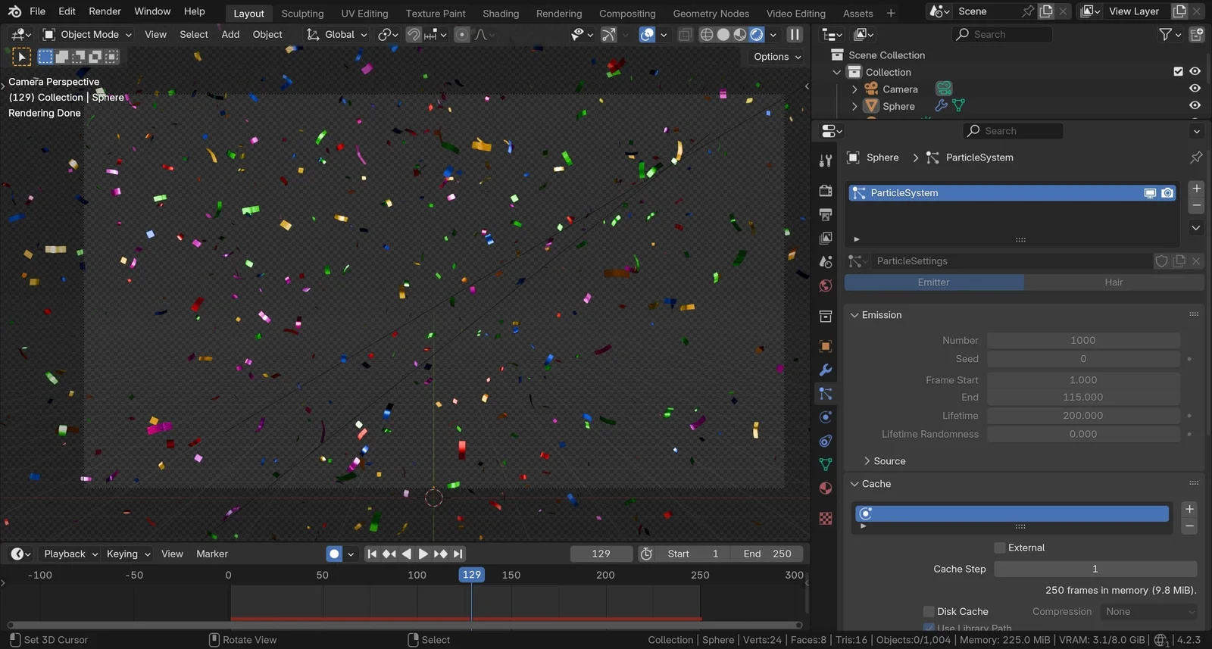Exclude Collection from the view layer
Screen dimensions: 1212x649
(1178, 71)
